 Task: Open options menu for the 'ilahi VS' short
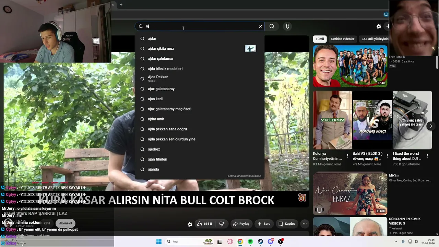[387, 156]
